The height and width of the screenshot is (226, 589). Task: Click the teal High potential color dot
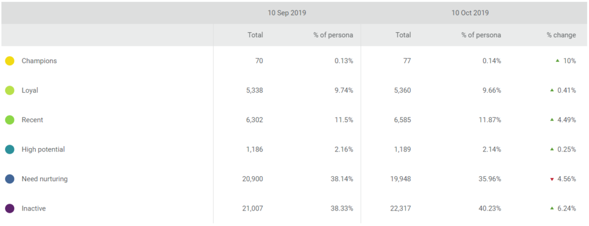point(10,150)
